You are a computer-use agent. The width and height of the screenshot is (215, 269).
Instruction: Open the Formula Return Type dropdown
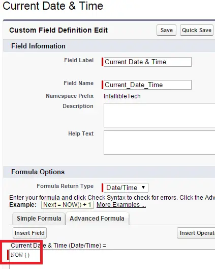point(126,187)
